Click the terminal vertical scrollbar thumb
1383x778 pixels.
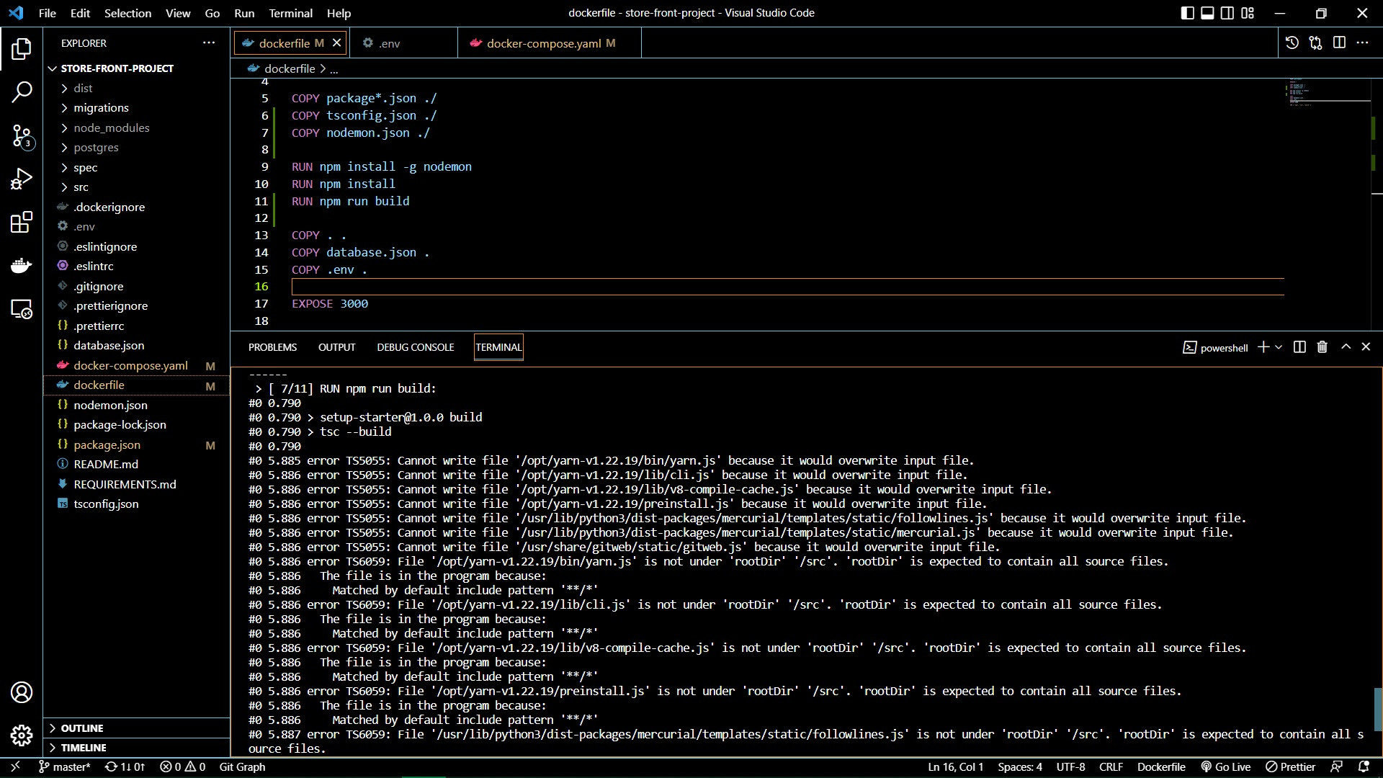click(1378, 710)
